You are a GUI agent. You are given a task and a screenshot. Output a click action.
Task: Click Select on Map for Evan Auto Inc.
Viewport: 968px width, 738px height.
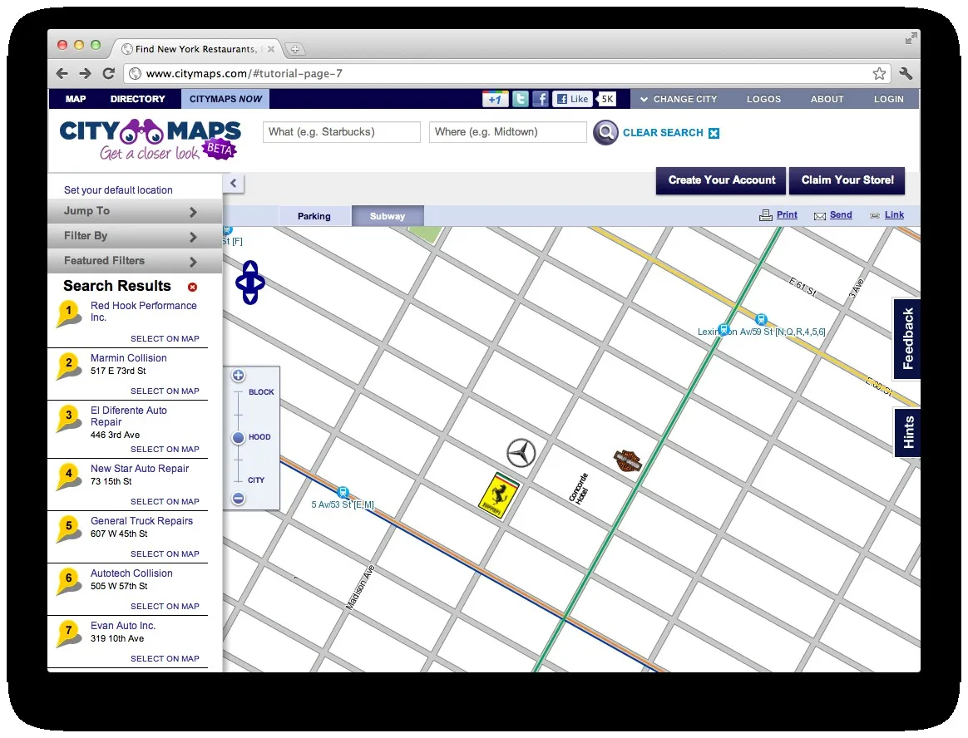tap(165, 659)
